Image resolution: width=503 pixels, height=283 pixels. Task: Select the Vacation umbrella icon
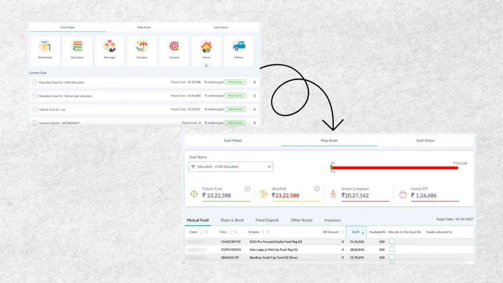[x=141, y=47]
